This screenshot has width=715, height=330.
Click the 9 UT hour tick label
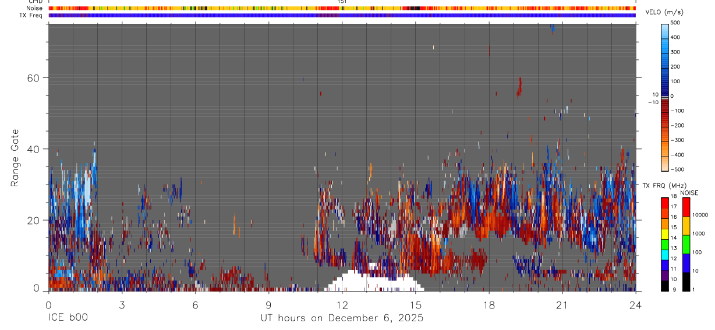tap(268, 304)
